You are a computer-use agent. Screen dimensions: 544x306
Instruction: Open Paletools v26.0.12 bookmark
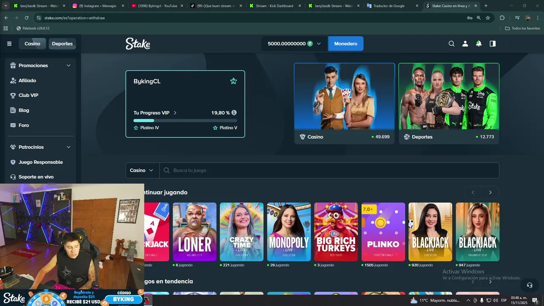point(33,28)
